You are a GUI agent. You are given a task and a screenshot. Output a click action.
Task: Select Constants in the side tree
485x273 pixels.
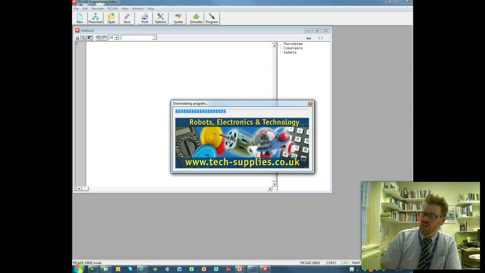(x=293, y=48)
